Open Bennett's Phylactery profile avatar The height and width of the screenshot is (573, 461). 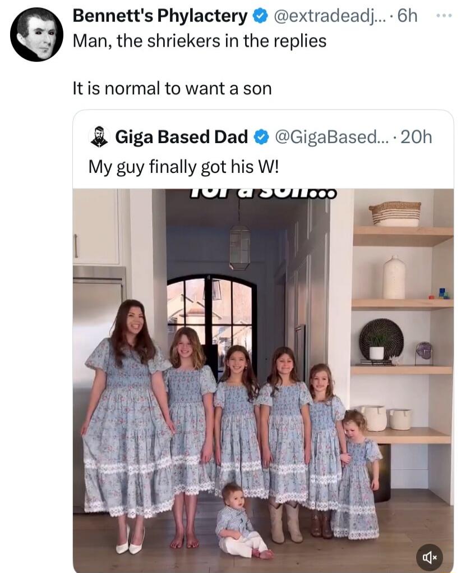coord(36,34)
